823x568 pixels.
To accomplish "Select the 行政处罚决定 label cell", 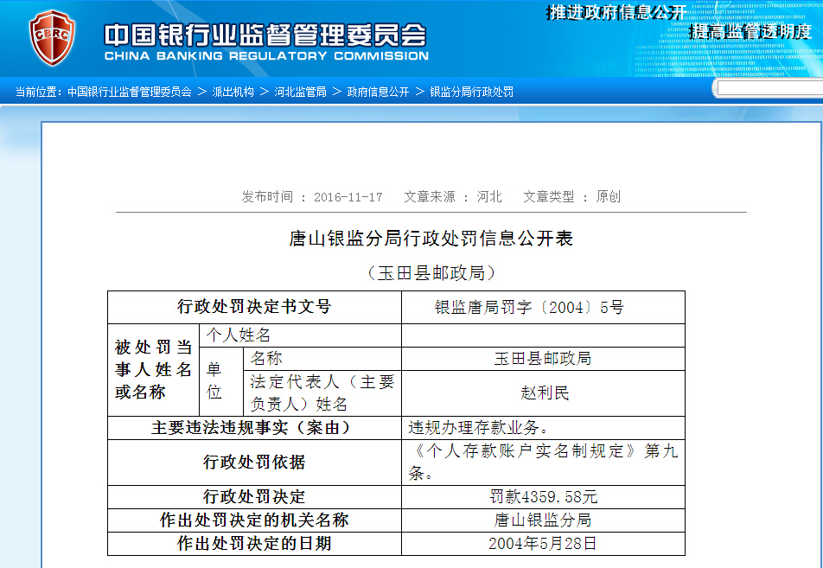I will (x=254, y=496).
